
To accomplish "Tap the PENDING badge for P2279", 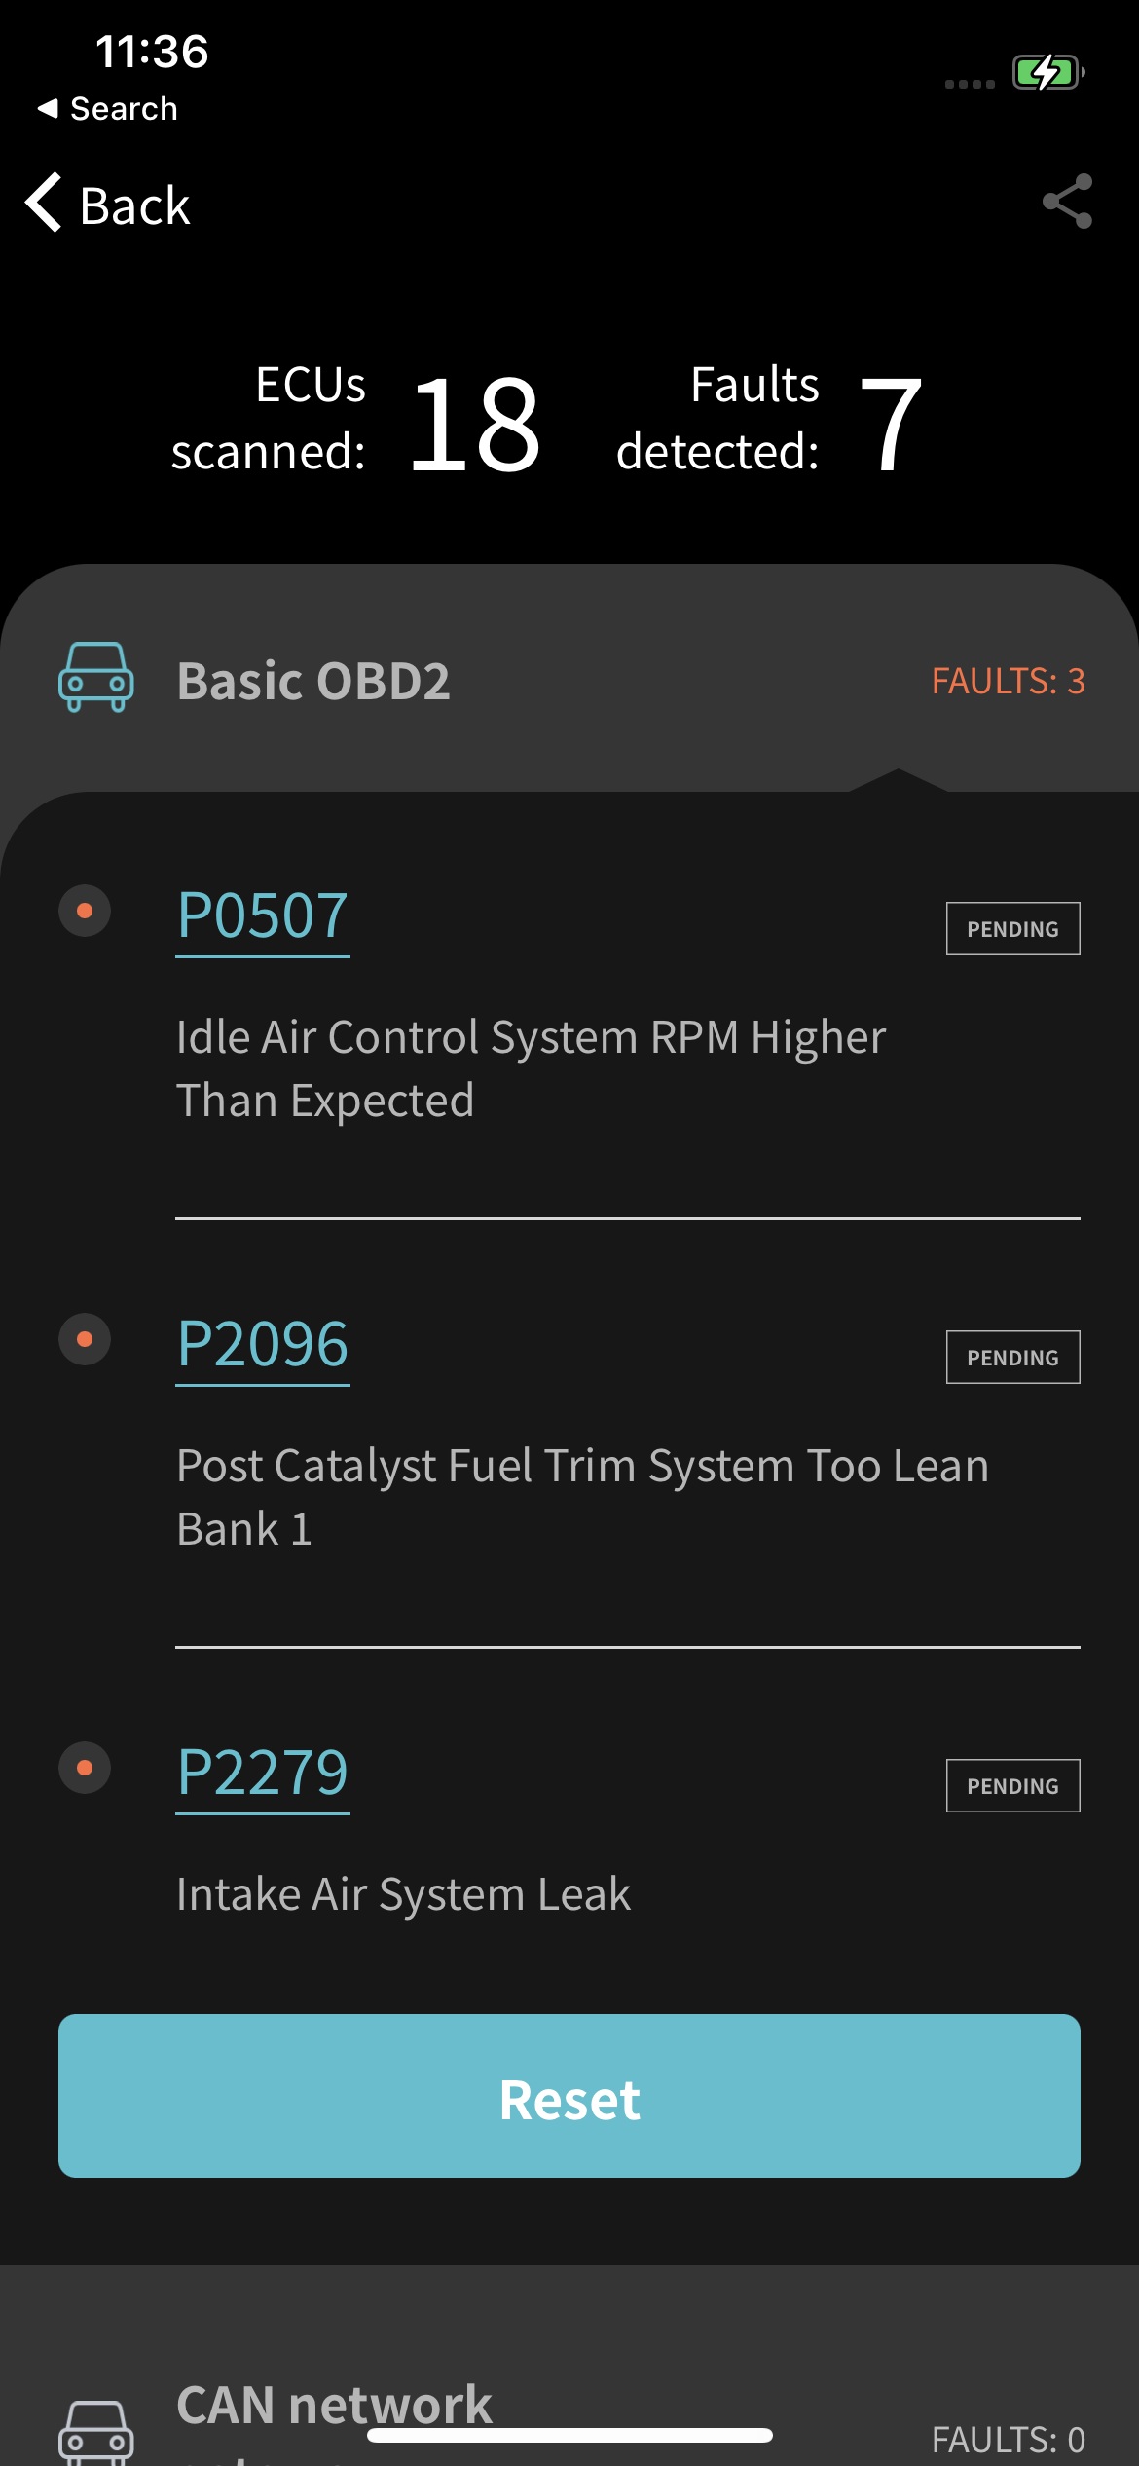I will point(1012,1786).
